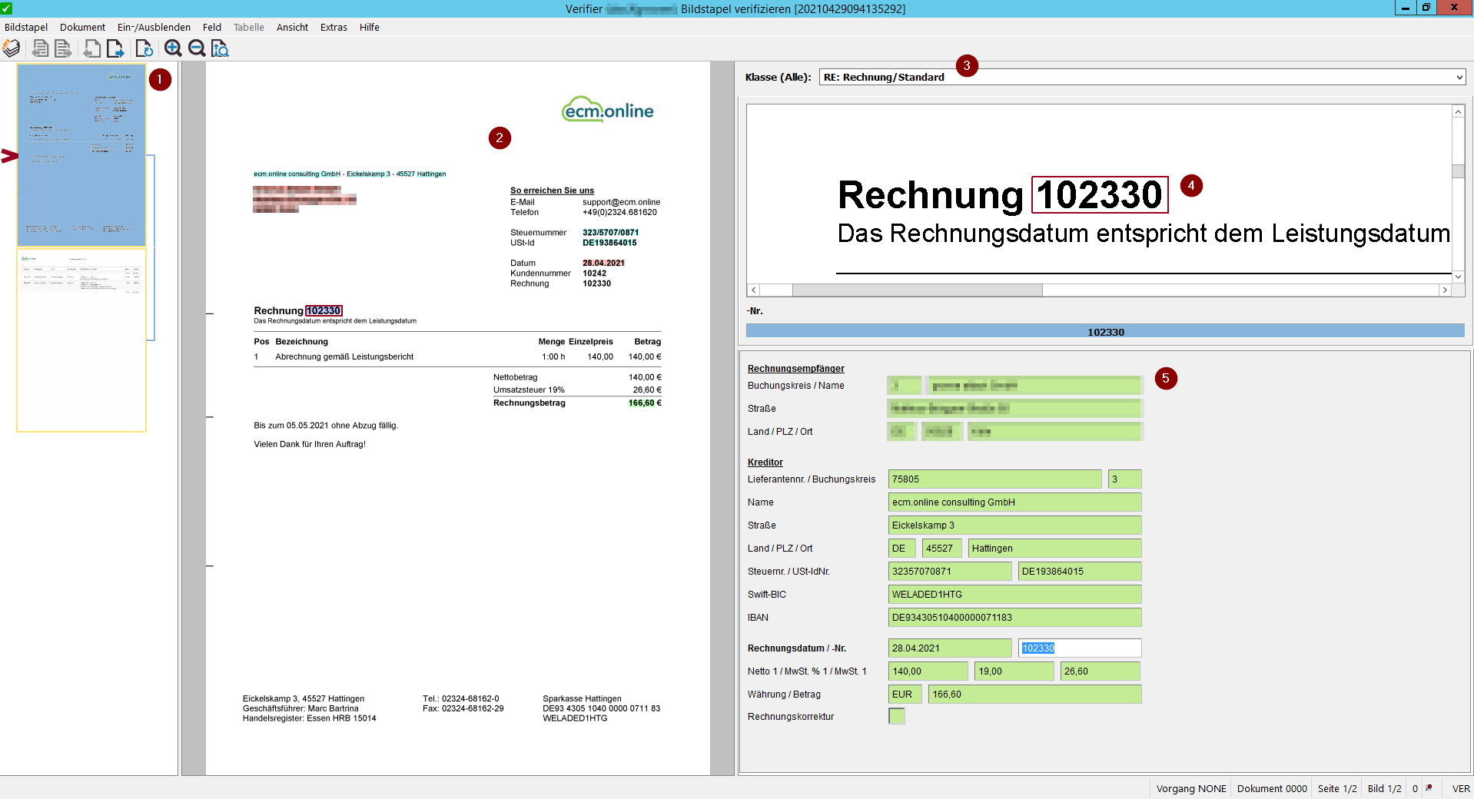Click 'Seite 1/2' in status bar
Screen dimensions: 1474x799
[x=1337, y=788]
